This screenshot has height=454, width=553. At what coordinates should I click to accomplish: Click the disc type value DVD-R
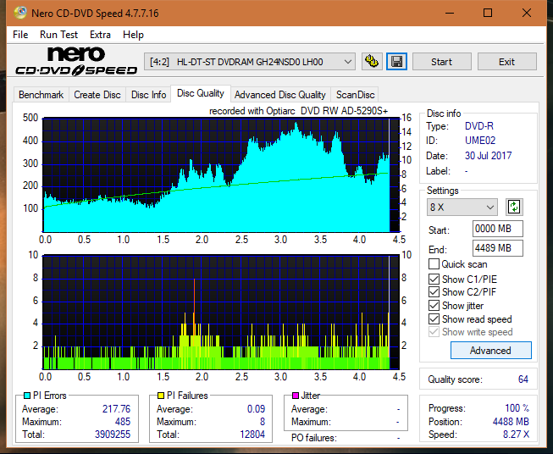click(x=479, y=126)
